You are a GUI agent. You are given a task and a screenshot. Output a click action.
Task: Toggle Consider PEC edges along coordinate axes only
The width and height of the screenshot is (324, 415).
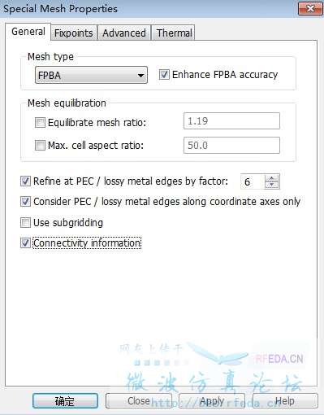tap(25, 202)
